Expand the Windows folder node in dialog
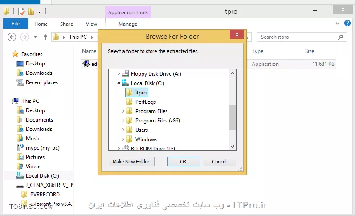 123,139
